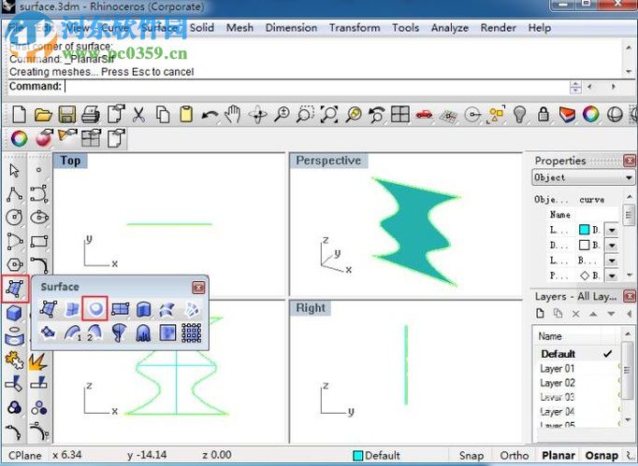Close the Properties panel
The width and height of the screenshot is (638, 466).
point(630,161)
